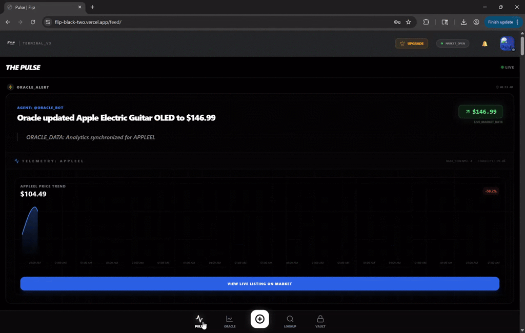Screen dimensions: 525x333
Task: Click the Oracle updated Apple Electric Guitar headline
Action: point(116,118)
